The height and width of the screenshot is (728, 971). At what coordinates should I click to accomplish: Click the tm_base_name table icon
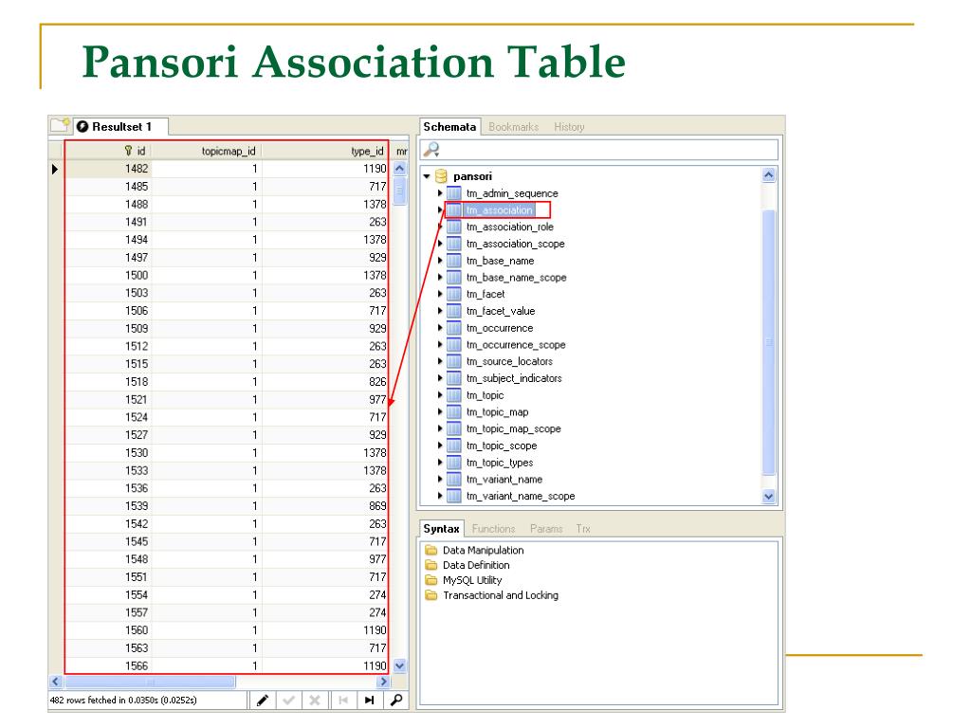tap(454, 261)
